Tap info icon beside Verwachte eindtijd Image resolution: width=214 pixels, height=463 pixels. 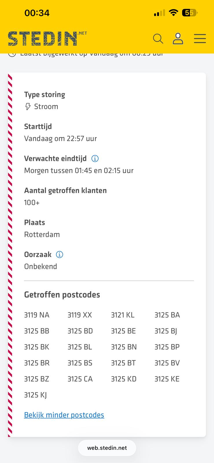(x=95, y=159)
